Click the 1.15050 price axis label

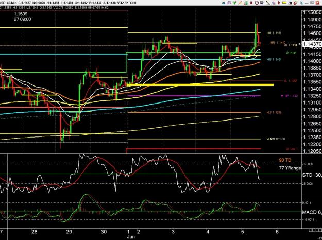[312, 12]
